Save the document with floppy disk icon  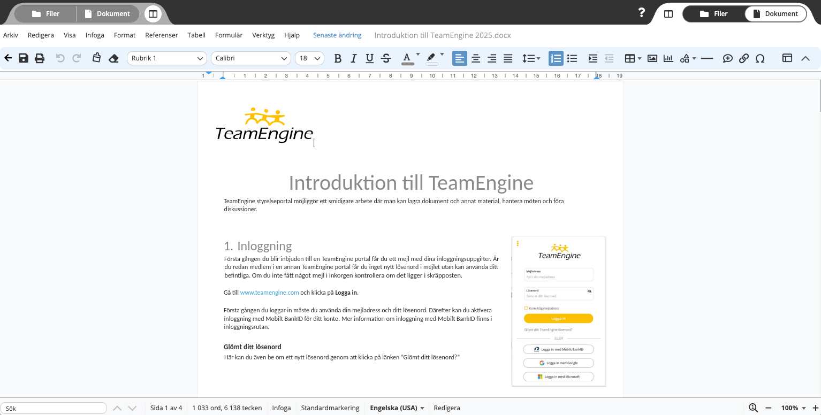[24, 58]
